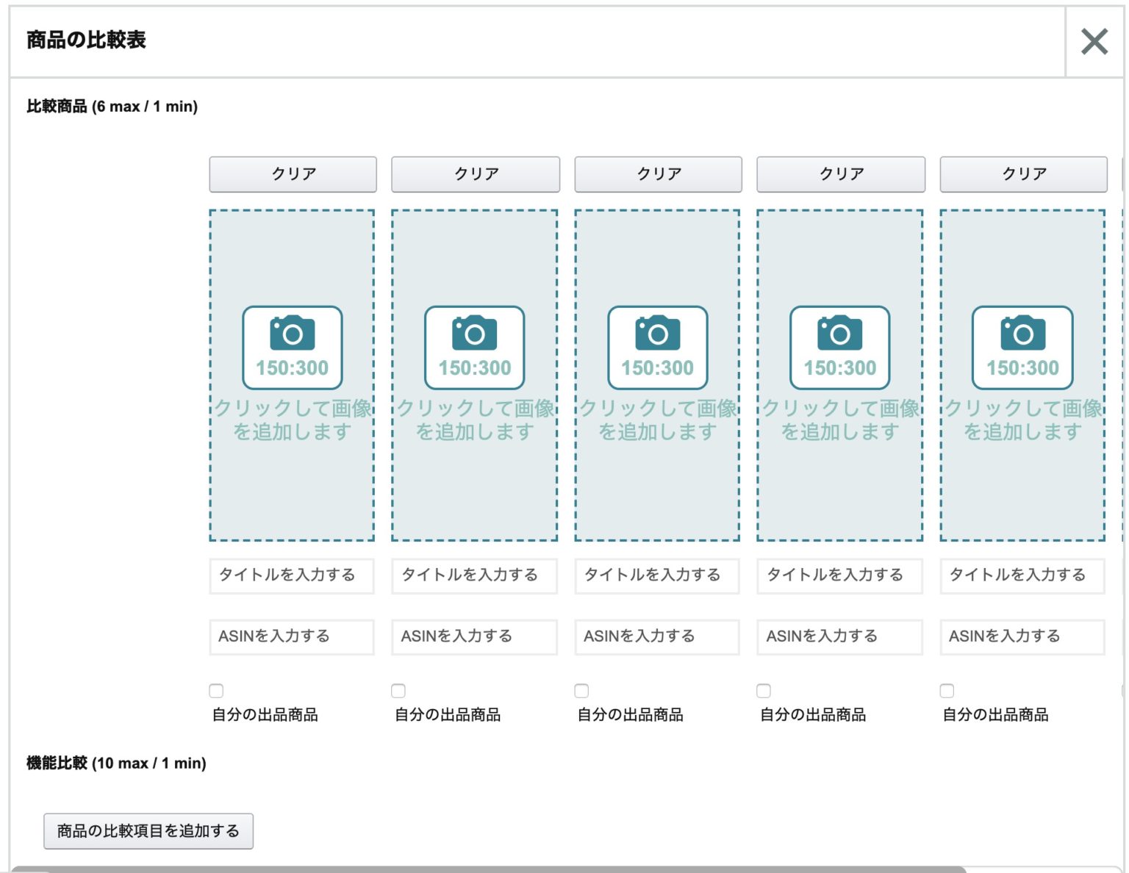
Task: Check 自分の出品商品 for the first product
Action: pos(216,691)
